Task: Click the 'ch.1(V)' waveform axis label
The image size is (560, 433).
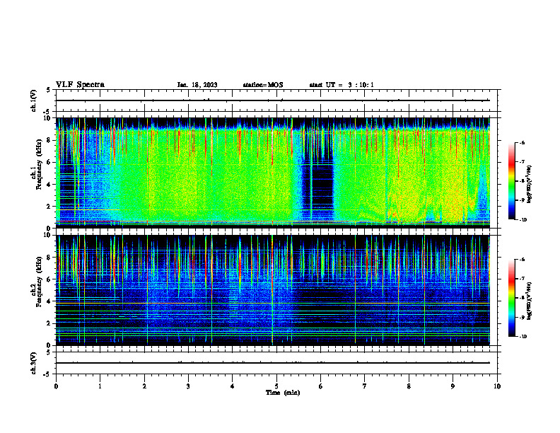Action: pos(34,100)
